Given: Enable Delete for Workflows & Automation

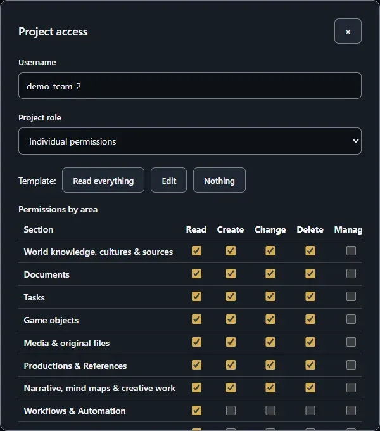Looking at the screenshot, I should click(310, 410).
